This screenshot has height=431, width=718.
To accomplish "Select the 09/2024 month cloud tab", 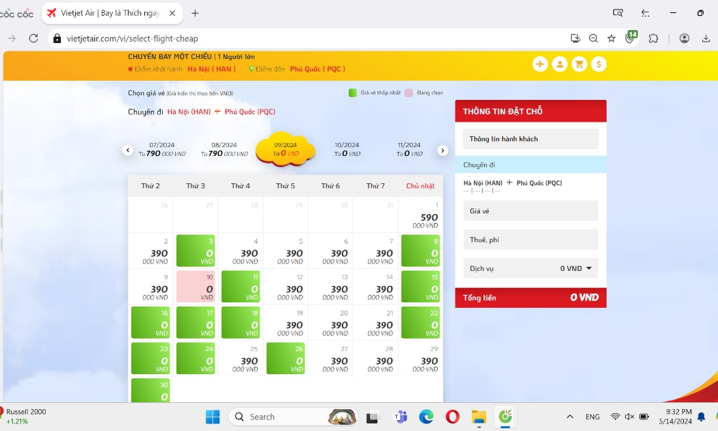I will pos(286,149).
